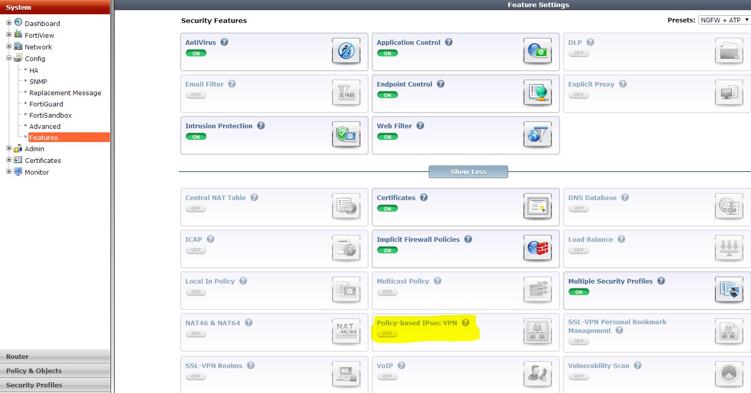The height and width of the screenshot is (393, 751).
Task: Turn off Endpoint Control toggle
Action: tap(387, 95)
